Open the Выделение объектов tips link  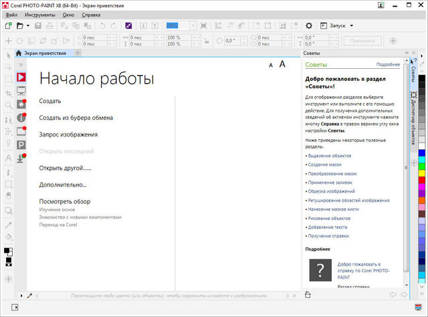pos(329,156)
